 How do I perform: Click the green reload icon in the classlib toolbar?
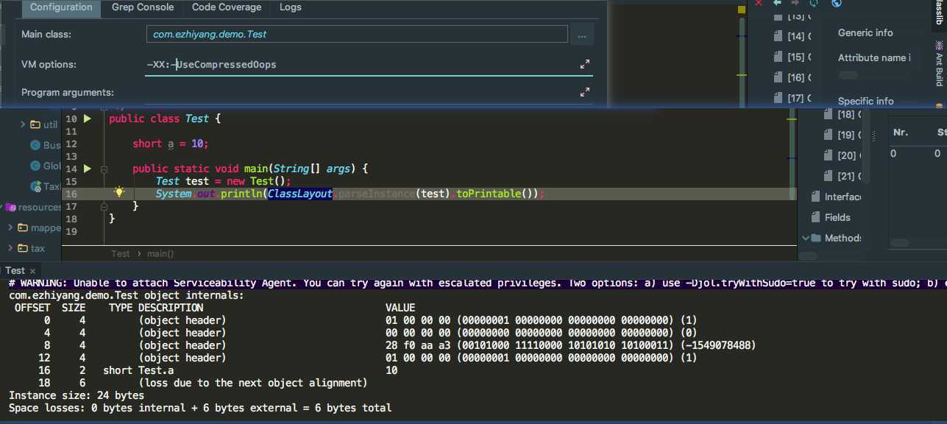coord(814,3)
